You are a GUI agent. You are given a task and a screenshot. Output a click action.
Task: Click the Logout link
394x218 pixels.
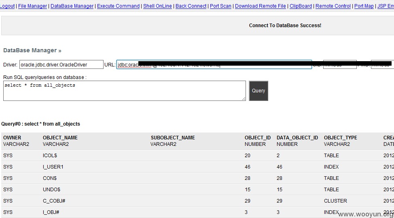pyautogui.click(x=7, y=6)
